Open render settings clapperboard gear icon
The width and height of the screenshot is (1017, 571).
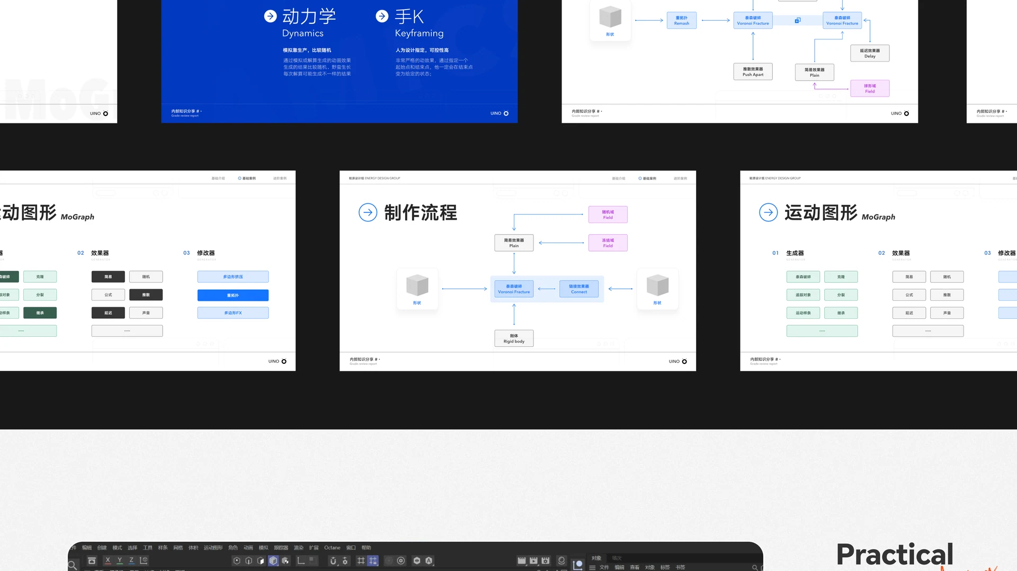(546, 560)
